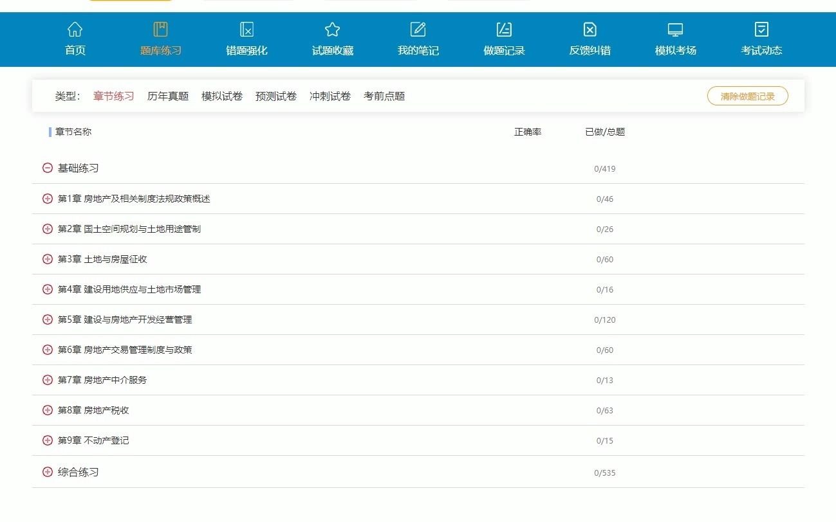Click 正确率 column header
This screenshot has width=836, height=522.
[528, 132]
